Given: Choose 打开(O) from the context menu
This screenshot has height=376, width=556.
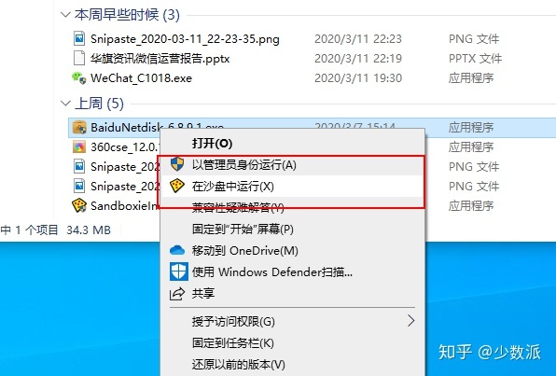Looking at the screenshot, I should click(212, 144).
